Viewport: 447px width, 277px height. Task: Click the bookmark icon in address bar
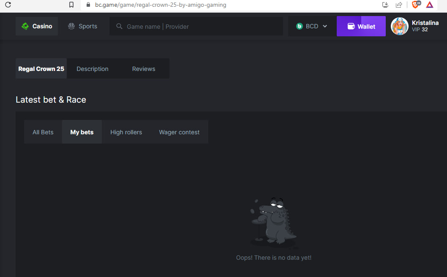71,5
